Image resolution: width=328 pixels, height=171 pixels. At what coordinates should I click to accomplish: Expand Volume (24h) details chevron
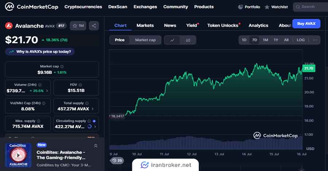coord(47,91)
